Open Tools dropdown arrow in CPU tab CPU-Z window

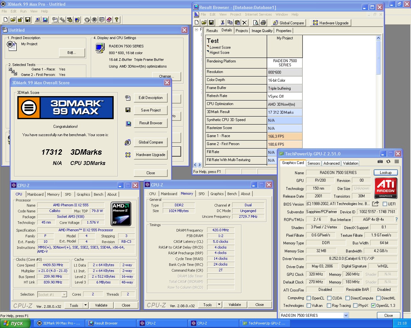pos(86,305)
